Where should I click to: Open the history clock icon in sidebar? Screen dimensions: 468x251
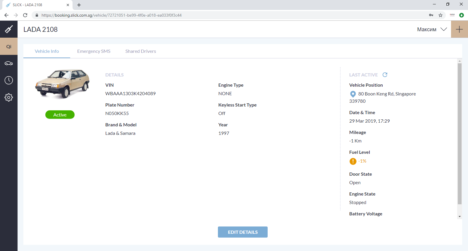point(9,80)
